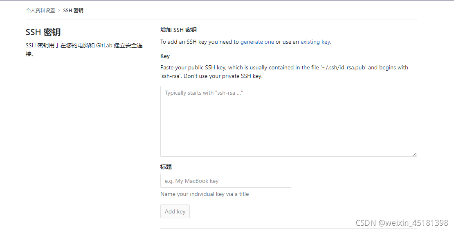Click the Add key button
454x231 pixels.
(x=175, y=211)
